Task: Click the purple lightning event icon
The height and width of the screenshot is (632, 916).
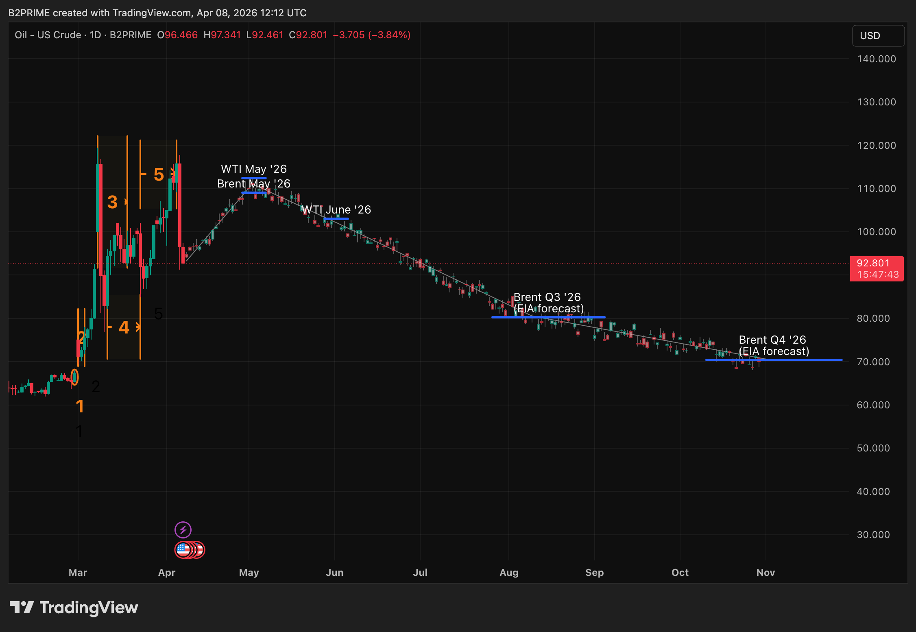Action: pos(183,530)
